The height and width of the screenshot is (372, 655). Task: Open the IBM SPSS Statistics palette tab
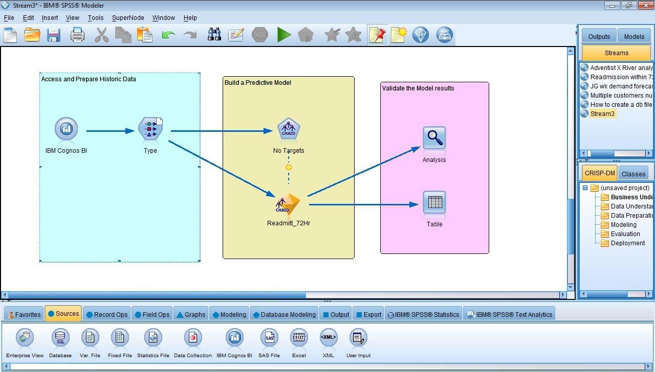[x=423, y=314]
